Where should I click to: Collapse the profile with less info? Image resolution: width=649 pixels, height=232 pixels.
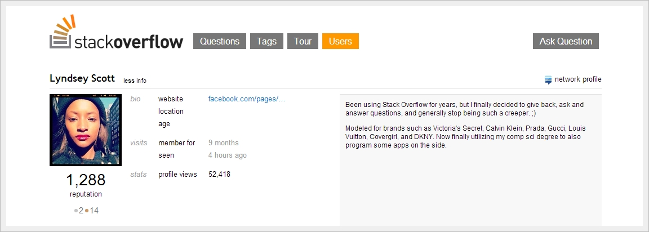point(135,81)
